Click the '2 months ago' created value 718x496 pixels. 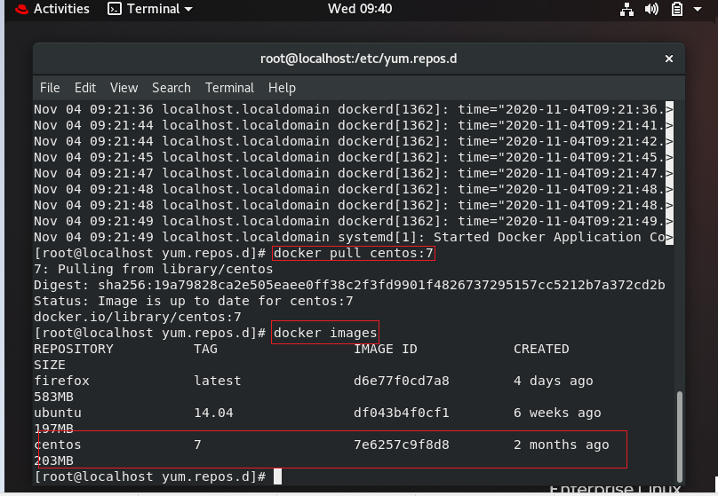click(562, 445)
